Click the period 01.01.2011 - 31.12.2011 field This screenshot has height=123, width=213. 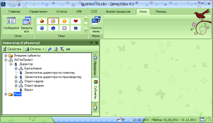click(x=174, y=120)
